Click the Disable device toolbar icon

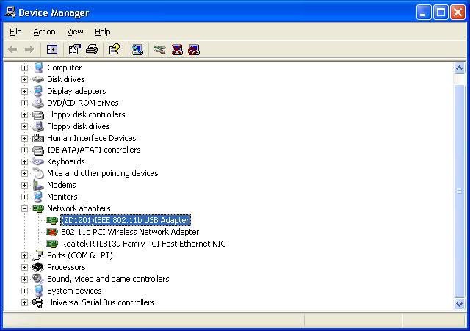(194, 49)
